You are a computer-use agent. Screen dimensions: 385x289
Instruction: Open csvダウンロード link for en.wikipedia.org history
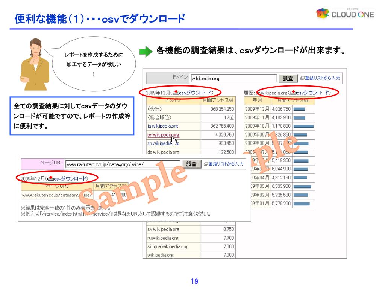312,93
